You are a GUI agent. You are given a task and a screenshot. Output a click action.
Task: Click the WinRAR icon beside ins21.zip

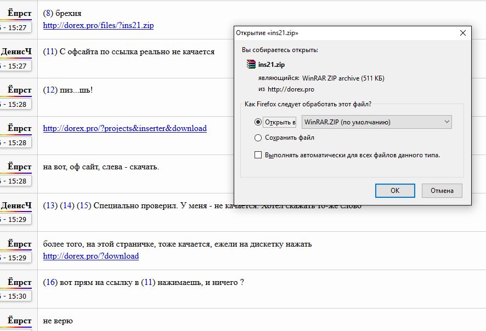click(251, 64)
